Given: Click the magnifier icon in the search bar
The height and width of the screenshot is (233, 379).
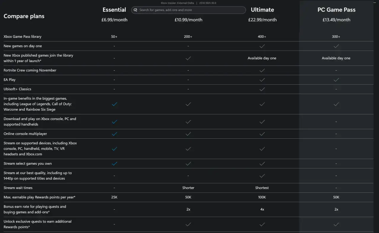Looking at the screenshot, I should [136, 10].
